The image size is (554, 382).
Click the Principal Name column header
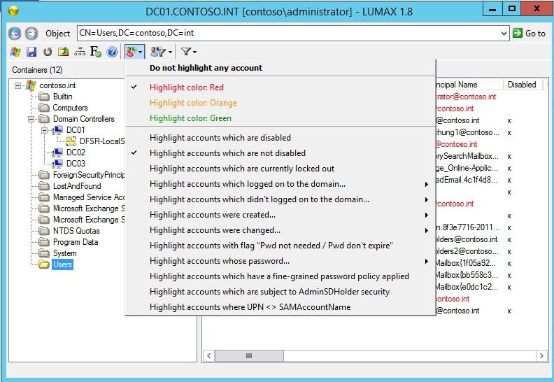tap(469, 85)
